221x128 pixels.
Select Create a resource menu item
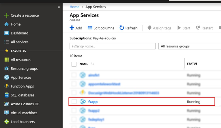pos(25,15)
